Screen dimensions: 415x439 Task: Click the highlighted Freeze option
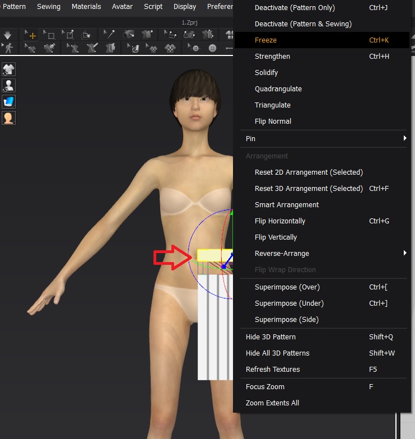[x=321, y=40]
